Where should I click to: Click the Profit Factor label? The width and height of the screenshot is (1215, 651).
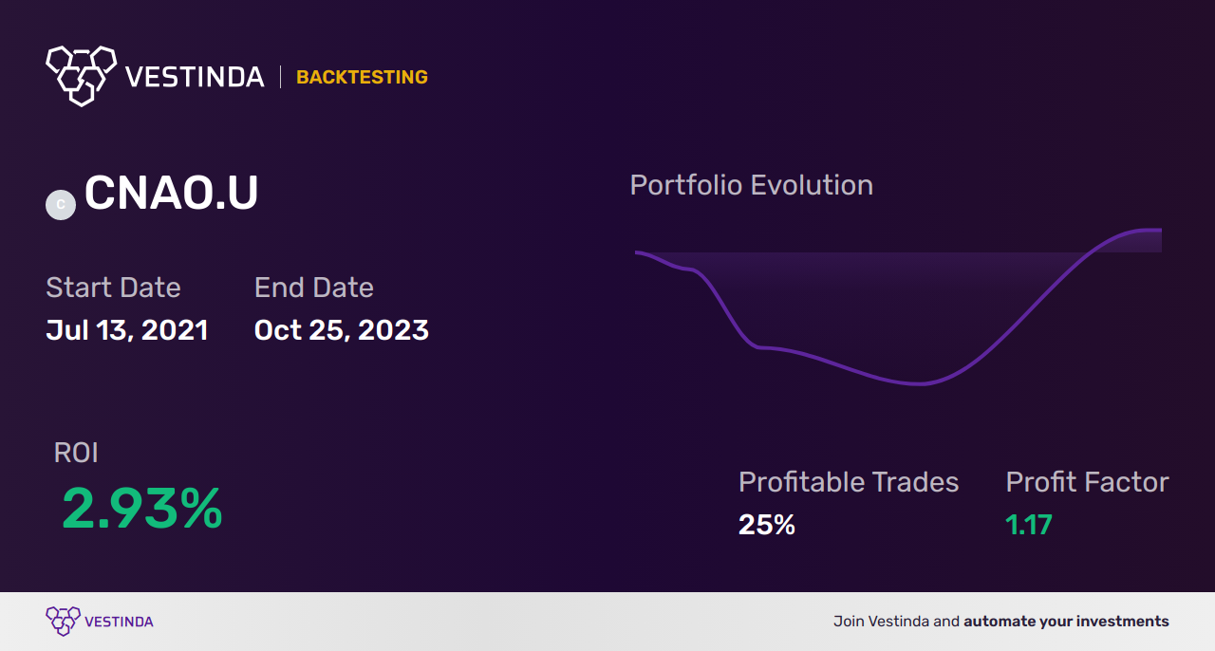(1087, 482)
